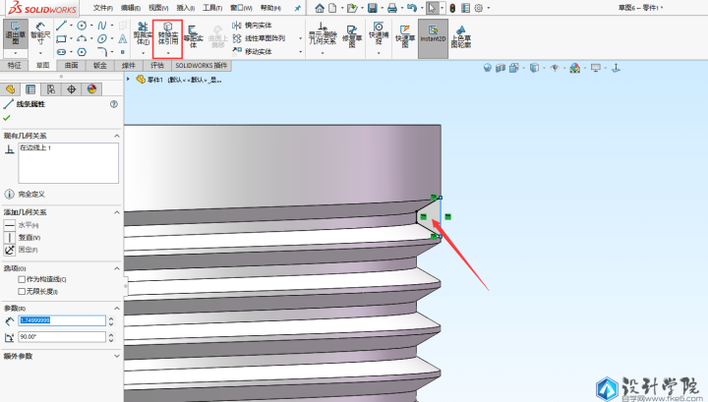
Task: Toggle the Instant2D button
Action: point(433,36)
